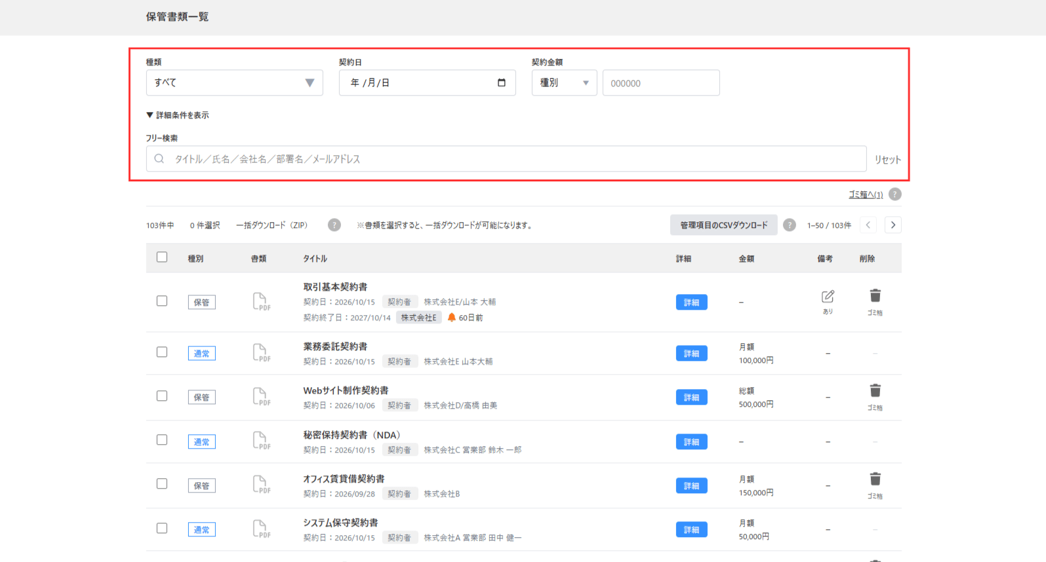1046x562 pixels.
Task: Click 管理項目のCSVダウンロード button
Action: click(x=723, y=225)
